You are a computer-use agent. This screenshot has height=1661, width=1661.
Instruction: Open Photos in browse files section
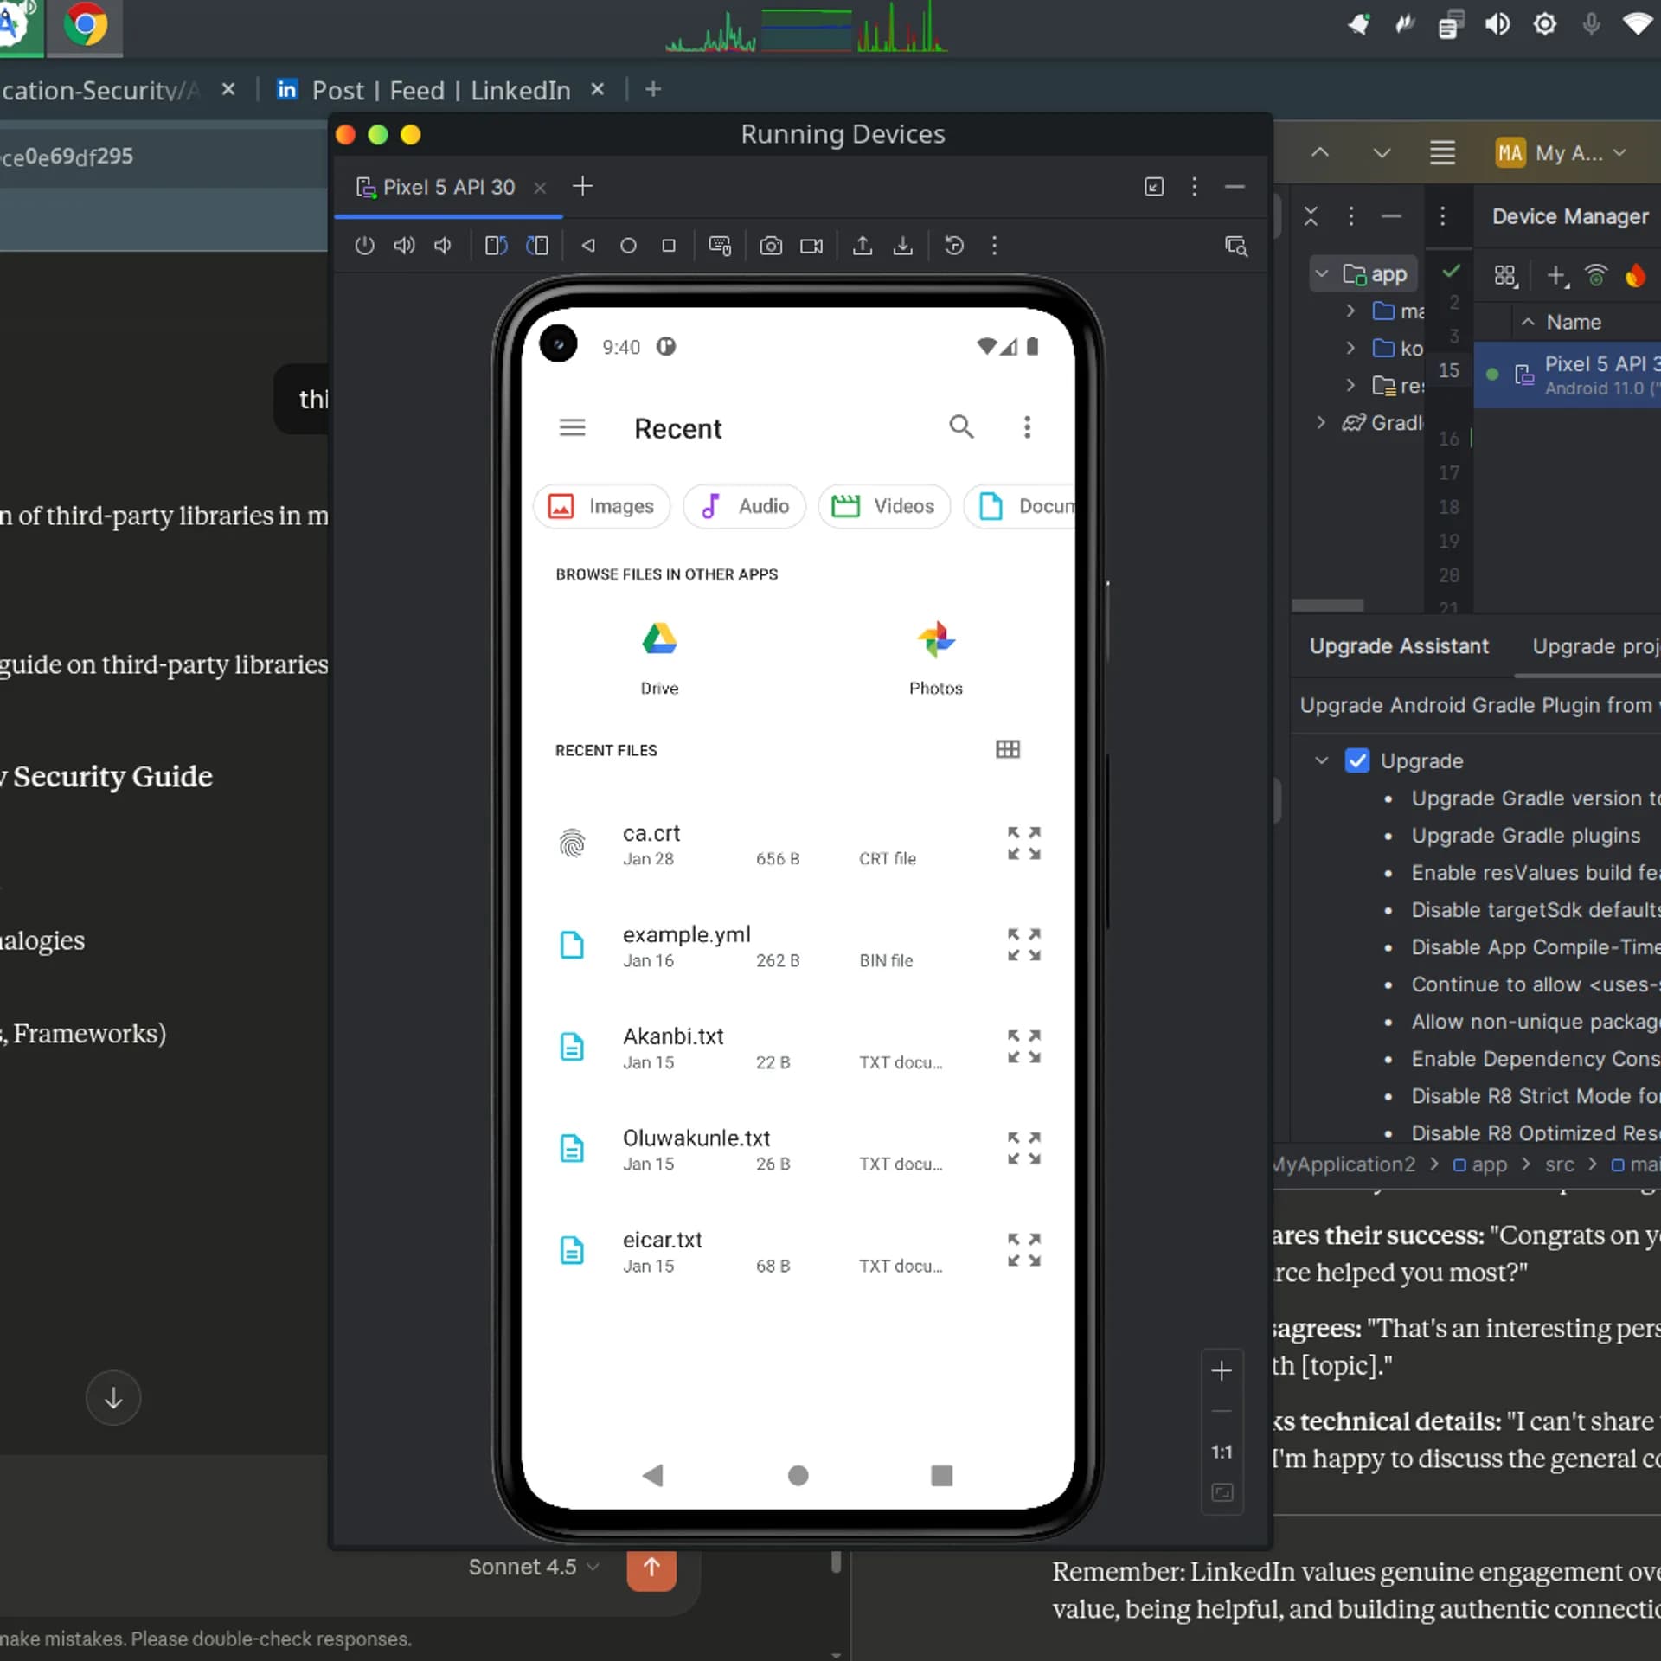pos(935,657)
